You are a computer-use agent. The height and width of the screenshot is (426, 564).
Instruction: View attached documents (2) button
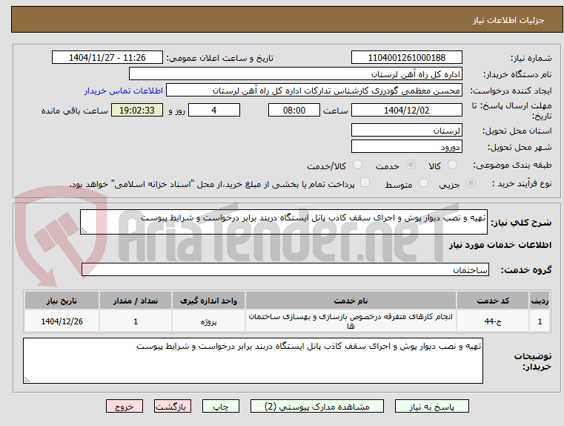tap(317, 406)
